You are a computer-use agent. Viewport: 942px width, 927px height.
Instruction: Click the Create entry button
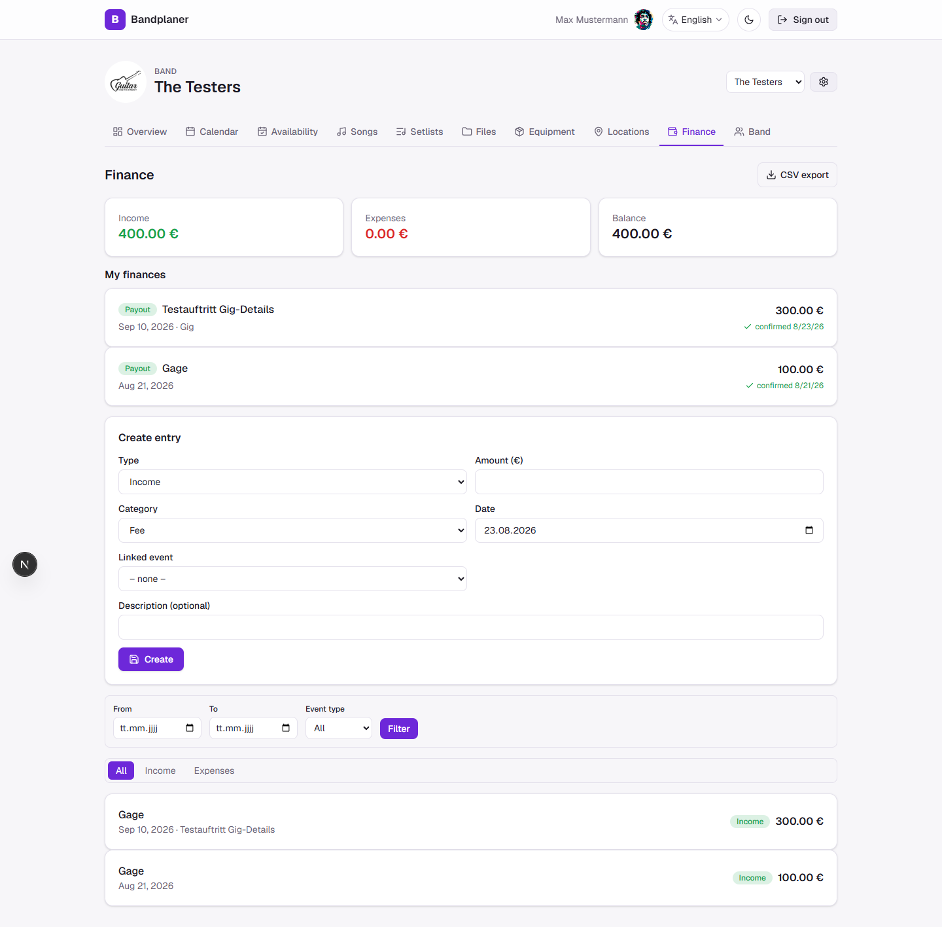tap(151, 659)
